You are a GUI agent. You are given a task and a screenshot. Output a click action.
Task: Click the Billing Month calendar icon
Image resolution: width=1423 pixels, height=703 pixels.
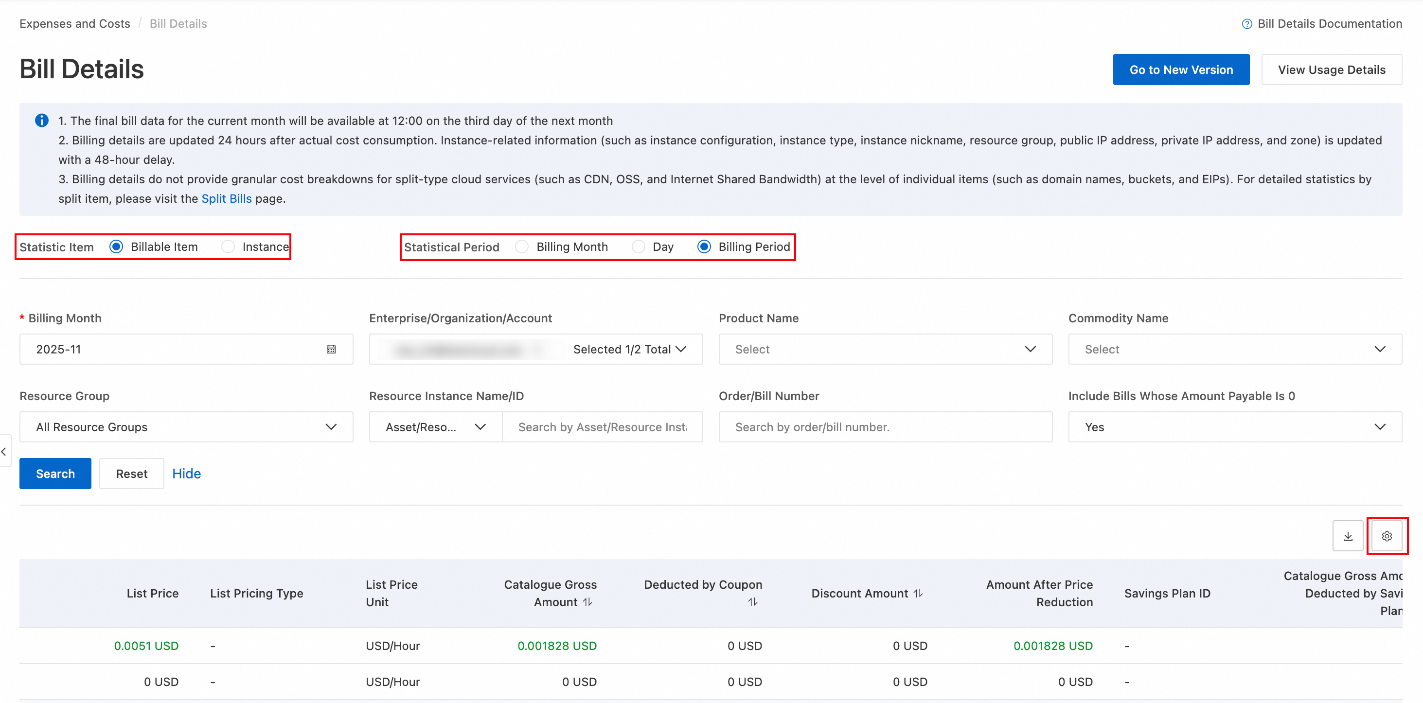point(331,349)
